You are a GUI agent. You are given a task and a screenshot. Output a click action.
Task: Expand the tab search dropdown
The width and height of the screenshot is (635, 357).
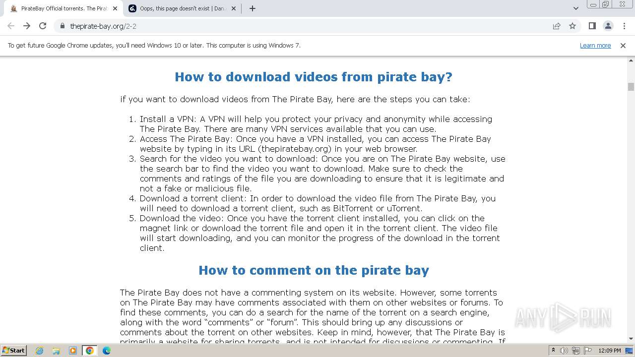[x=575, y=8]
